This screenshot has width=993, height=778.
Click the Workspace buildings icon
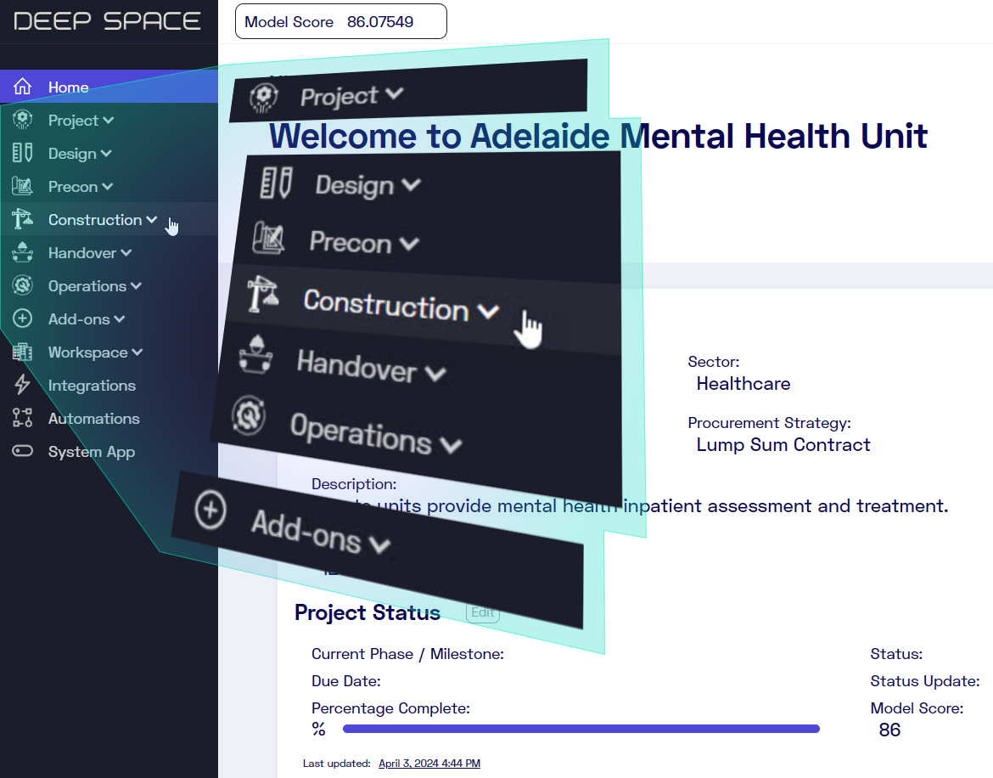point(23,352)
